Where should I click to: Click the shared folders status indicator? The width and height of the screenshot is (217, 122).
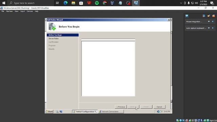point(193,121)
